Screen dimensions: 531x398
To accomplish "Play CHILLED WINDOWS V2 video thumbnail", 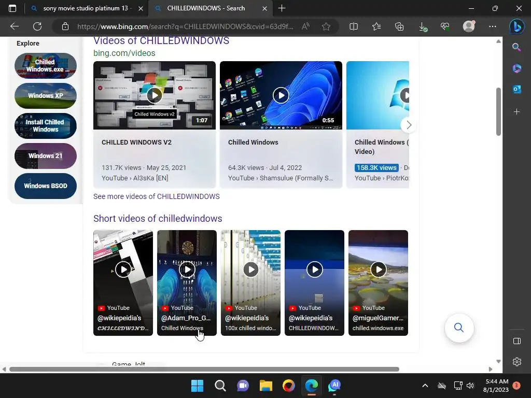I will point(155,95).
